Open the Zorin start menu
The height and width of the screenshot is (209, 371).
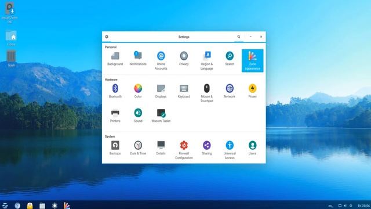(5, 206)
